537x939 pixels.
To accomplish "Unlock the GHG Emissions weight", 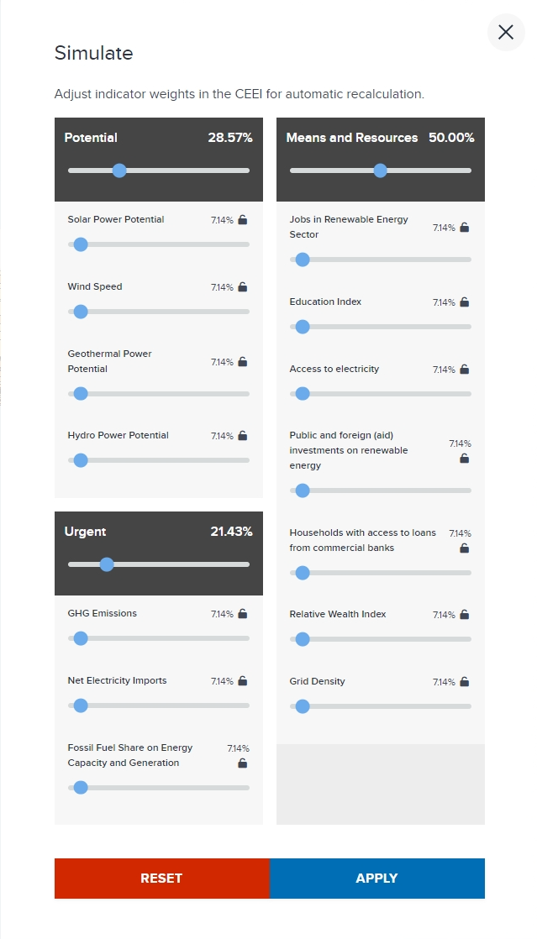I will 242,614.
